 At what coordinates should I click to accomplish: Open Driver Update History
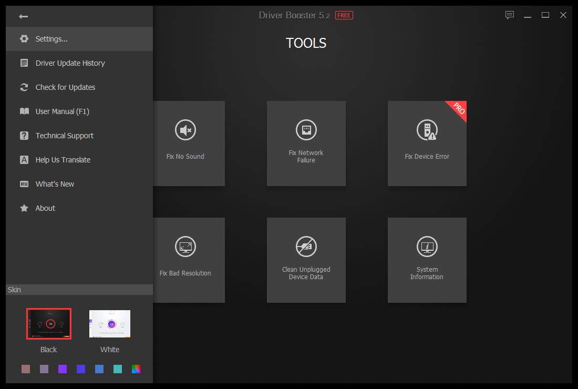pos(70,63)
